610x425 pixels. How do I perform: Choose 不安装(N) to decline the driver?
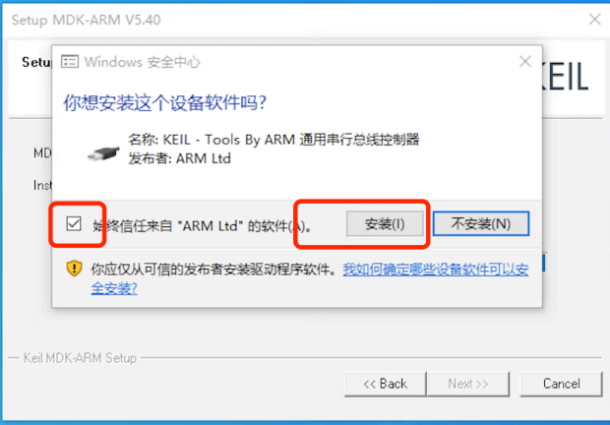tap(481, 223)
